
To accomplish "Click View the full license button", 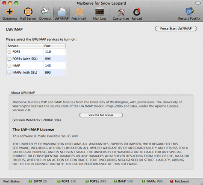I will click(x=101, y=115).
